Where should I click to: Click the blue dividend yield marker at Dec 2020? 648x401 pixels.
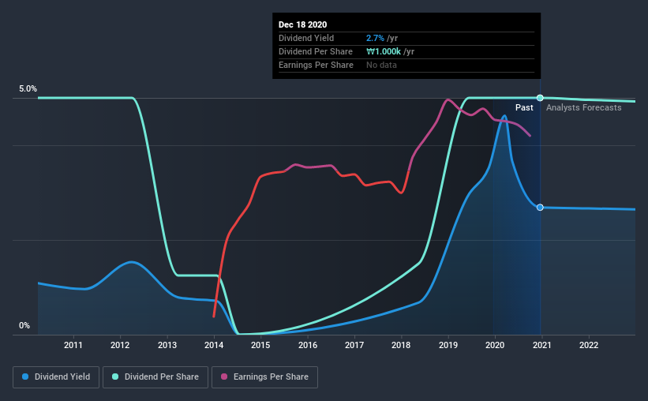pyautogui.click(x=540, y=208)
